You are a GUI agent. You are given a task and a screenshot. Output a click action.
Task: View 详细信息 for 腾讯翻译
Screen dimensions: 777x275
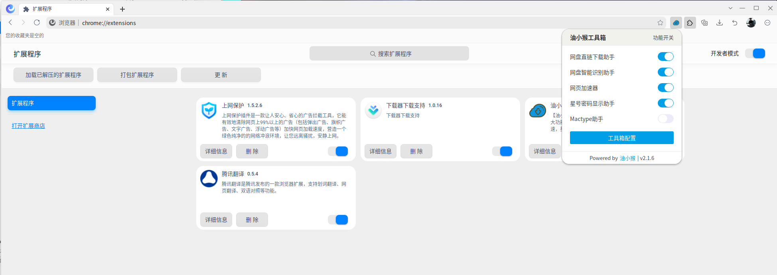tap(216, 220)
